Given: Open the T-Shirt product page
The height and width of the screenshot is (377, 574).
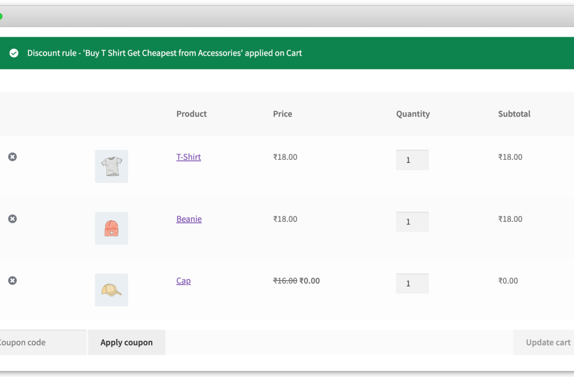Looking at the screenshot, I should pos(189,157).
